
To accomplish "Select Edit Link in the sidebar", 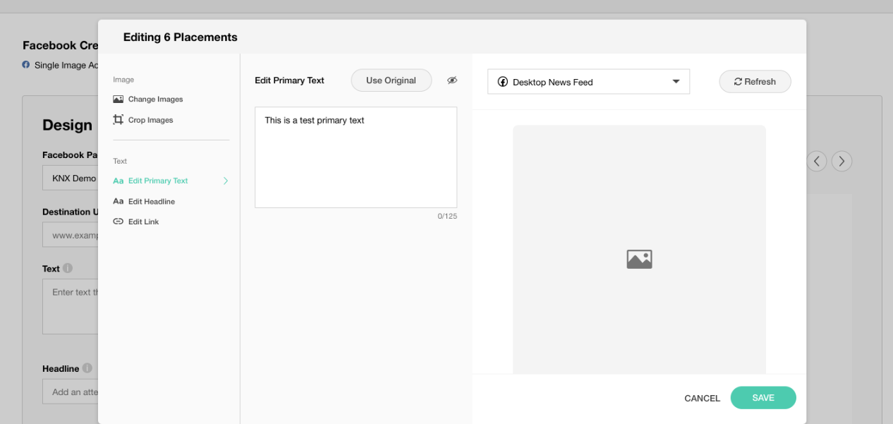I will pos(143,222).
